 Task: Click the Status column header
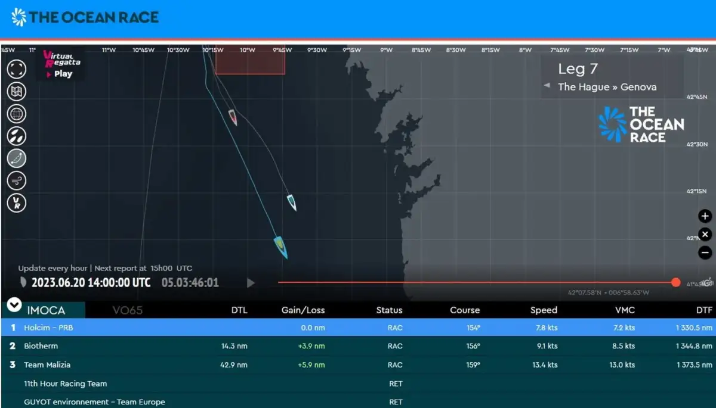pyautogui.click(x=389, y=310)
